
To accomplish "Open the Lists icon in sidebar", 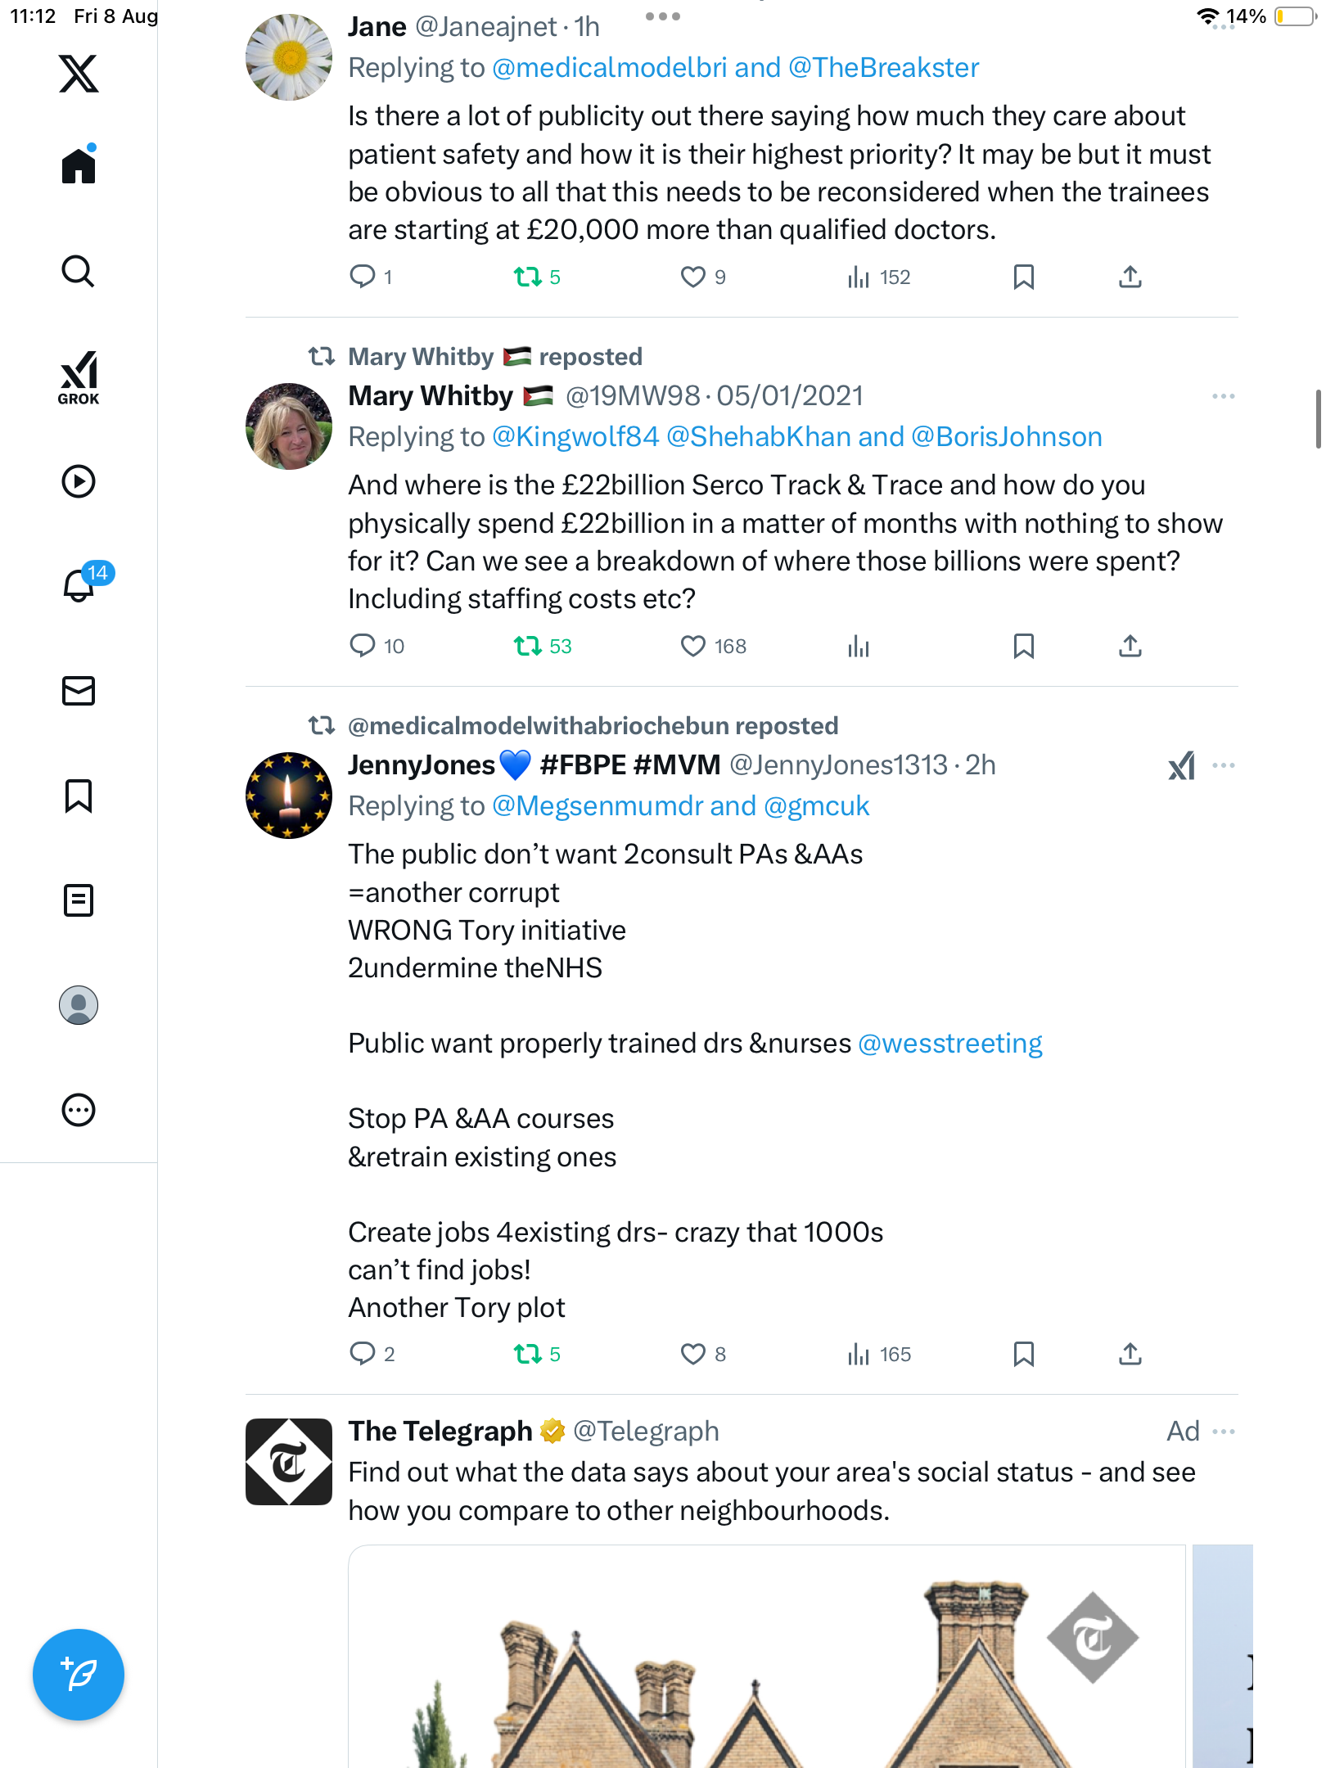I will pos(79,900).
